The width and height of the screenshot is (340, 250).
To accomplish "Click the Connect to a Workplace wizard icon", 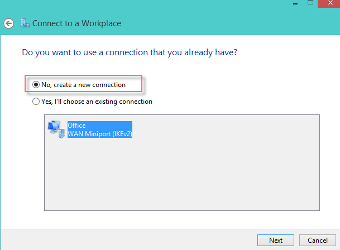I will 25,23.
